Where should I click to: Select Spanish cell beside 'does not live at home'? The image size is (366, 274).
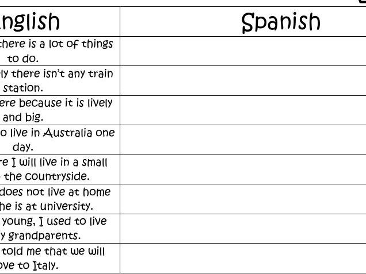coord(243,199)
